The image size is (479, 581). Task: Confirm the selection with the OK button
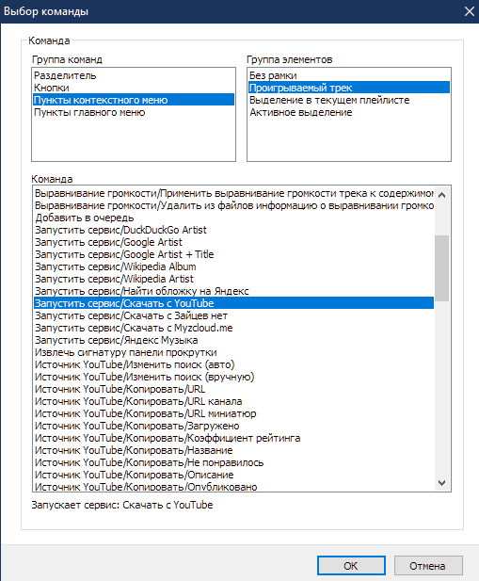pos(351,565)
